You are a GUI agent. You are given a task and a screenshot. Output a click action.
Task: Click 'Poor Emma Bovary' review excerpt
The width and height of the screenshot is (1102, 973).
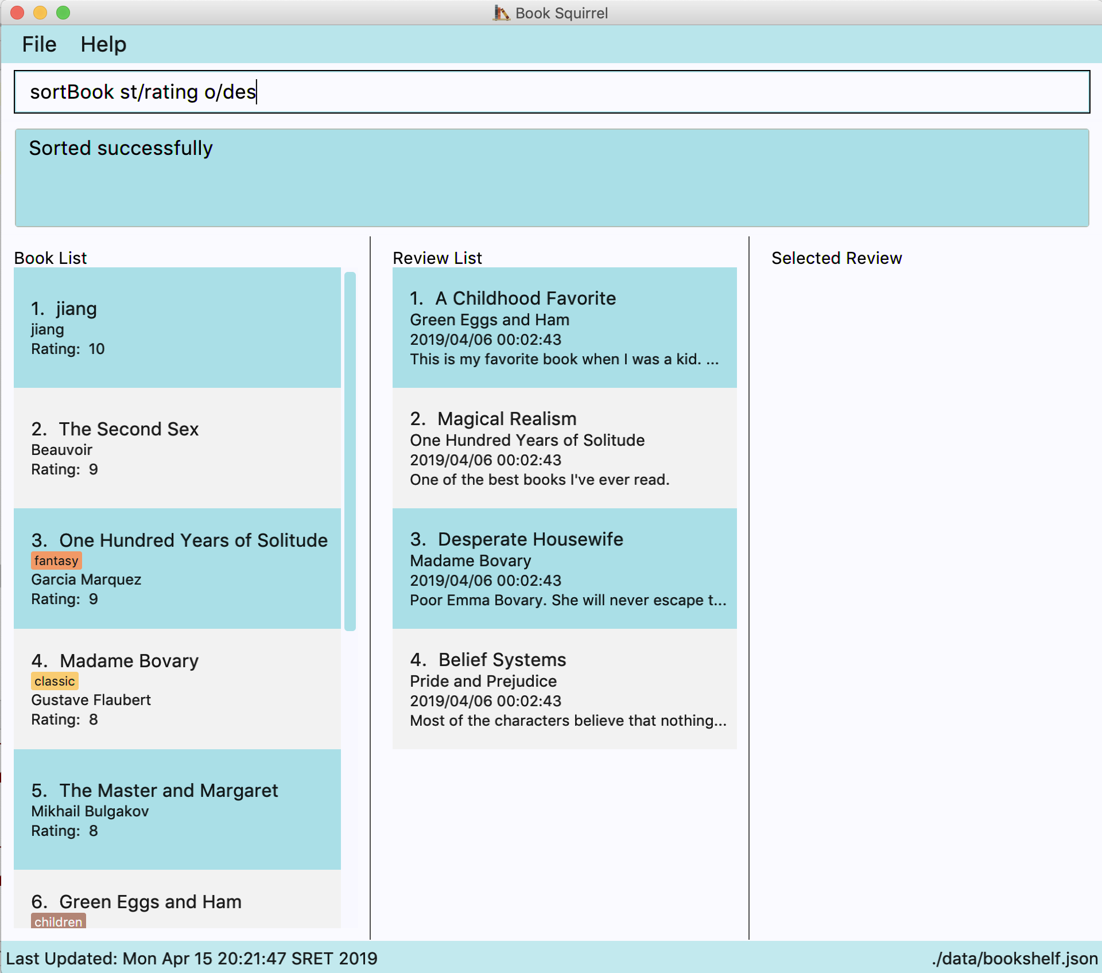(x=568, y=600)
